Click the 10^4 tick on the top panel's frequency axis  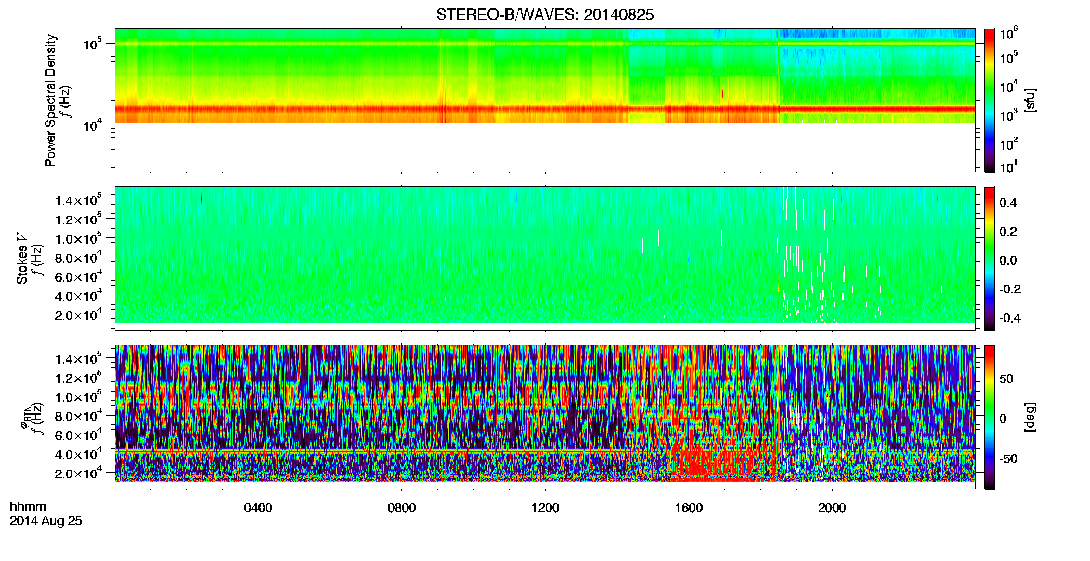point(92,126)
